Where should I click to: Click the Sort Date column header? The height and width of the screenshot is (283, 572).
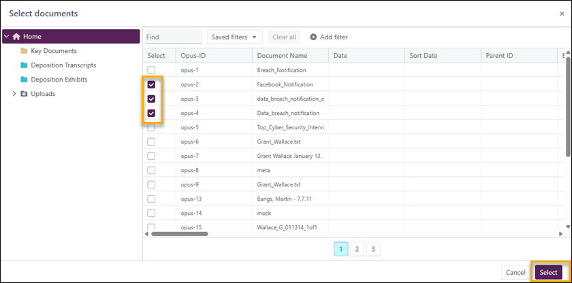[x=443, y=56]
